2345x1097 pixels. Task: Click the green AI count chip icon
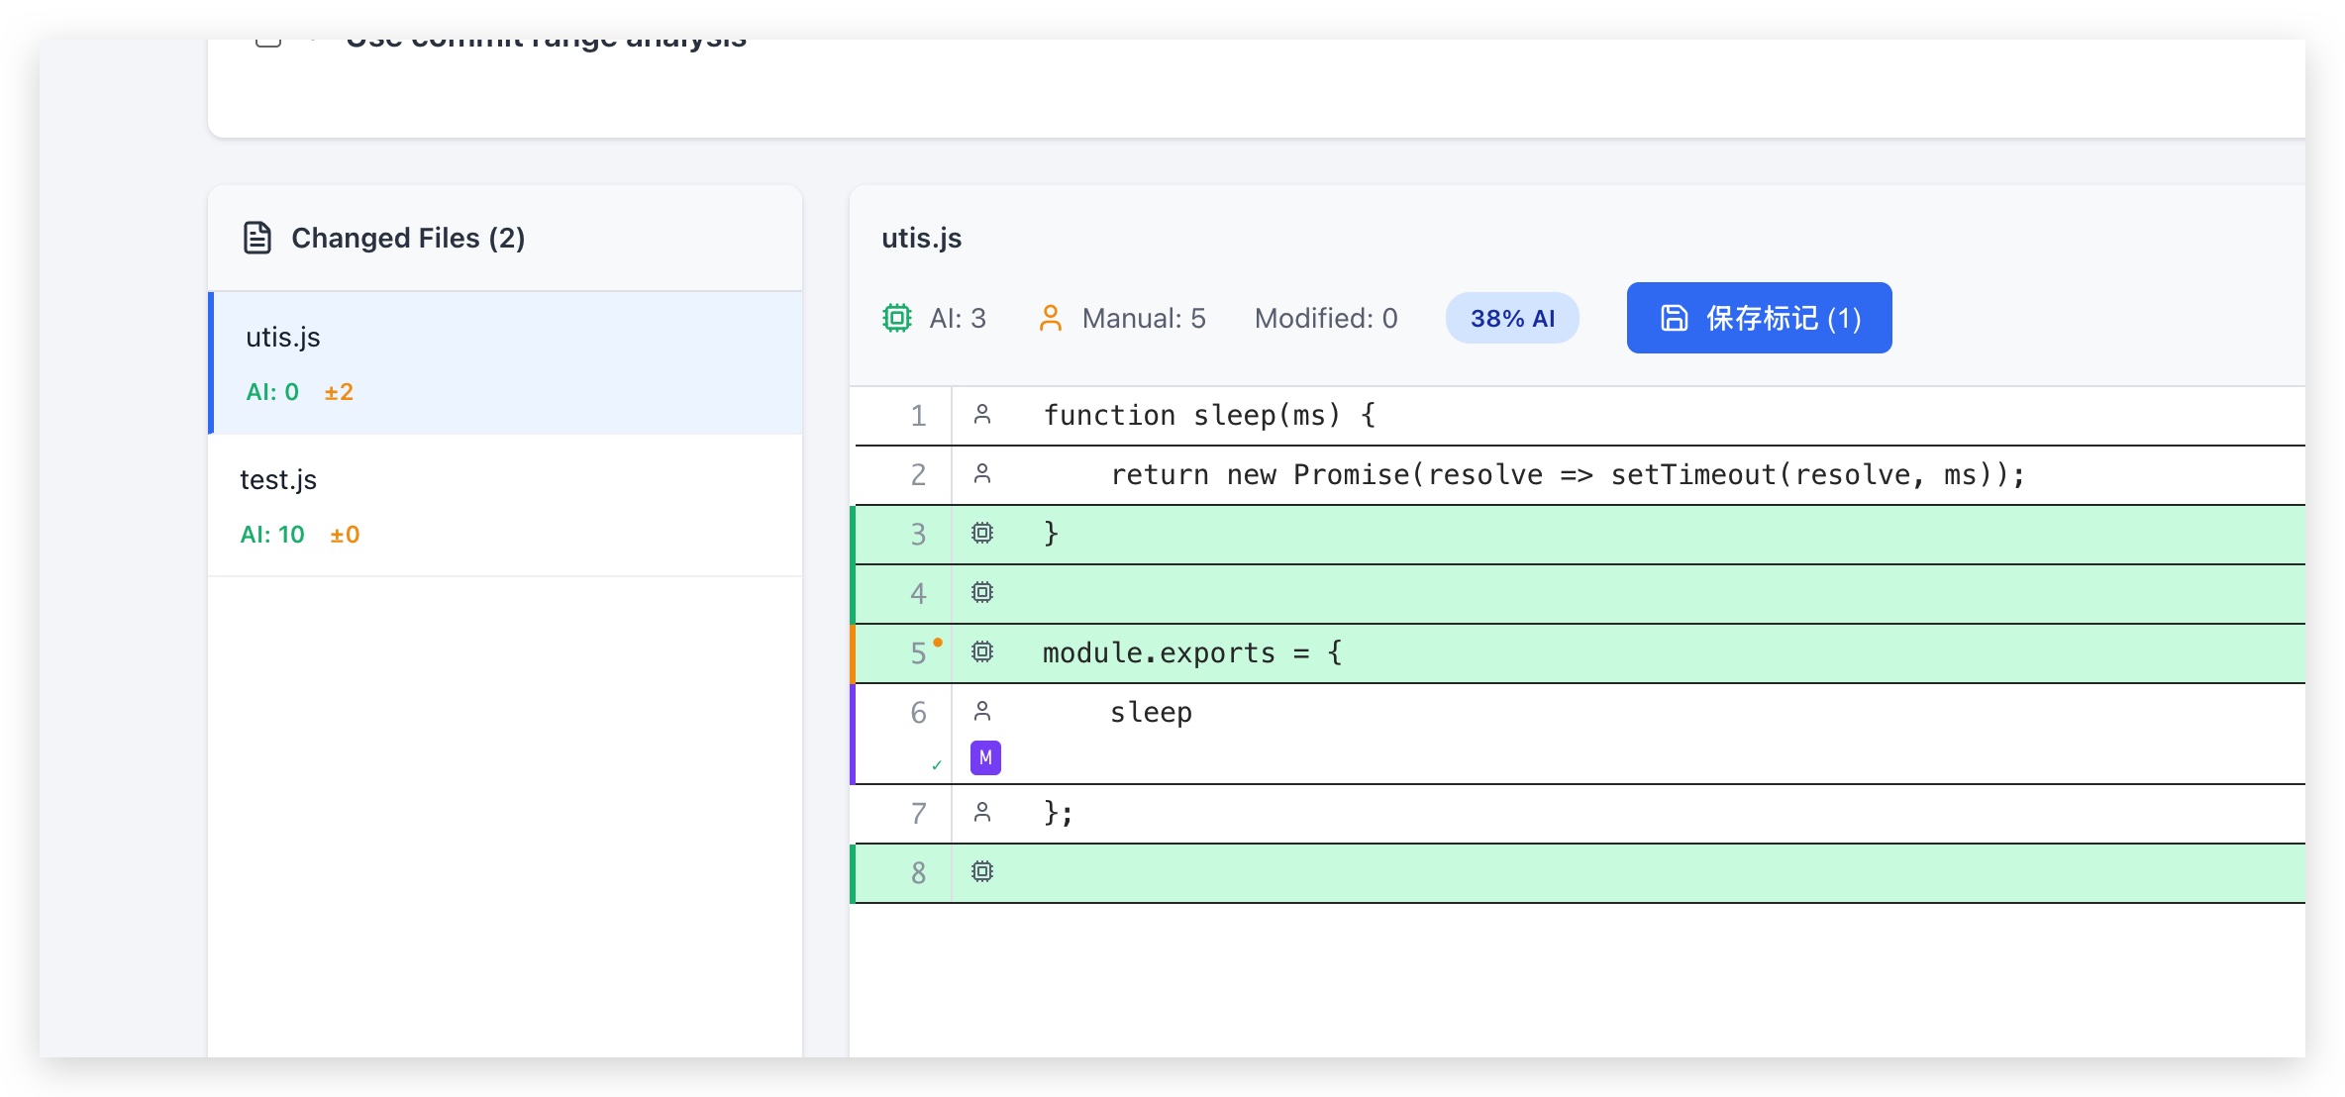(x=897, y=318)
